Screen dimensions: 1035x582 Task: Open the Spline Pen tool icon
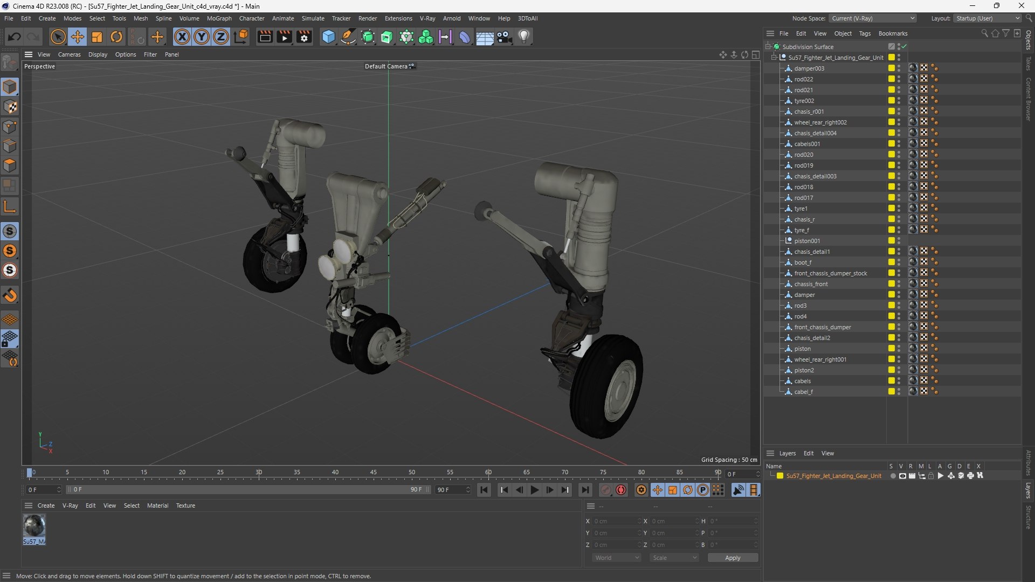pyautogui.click(x=348, y=37)
